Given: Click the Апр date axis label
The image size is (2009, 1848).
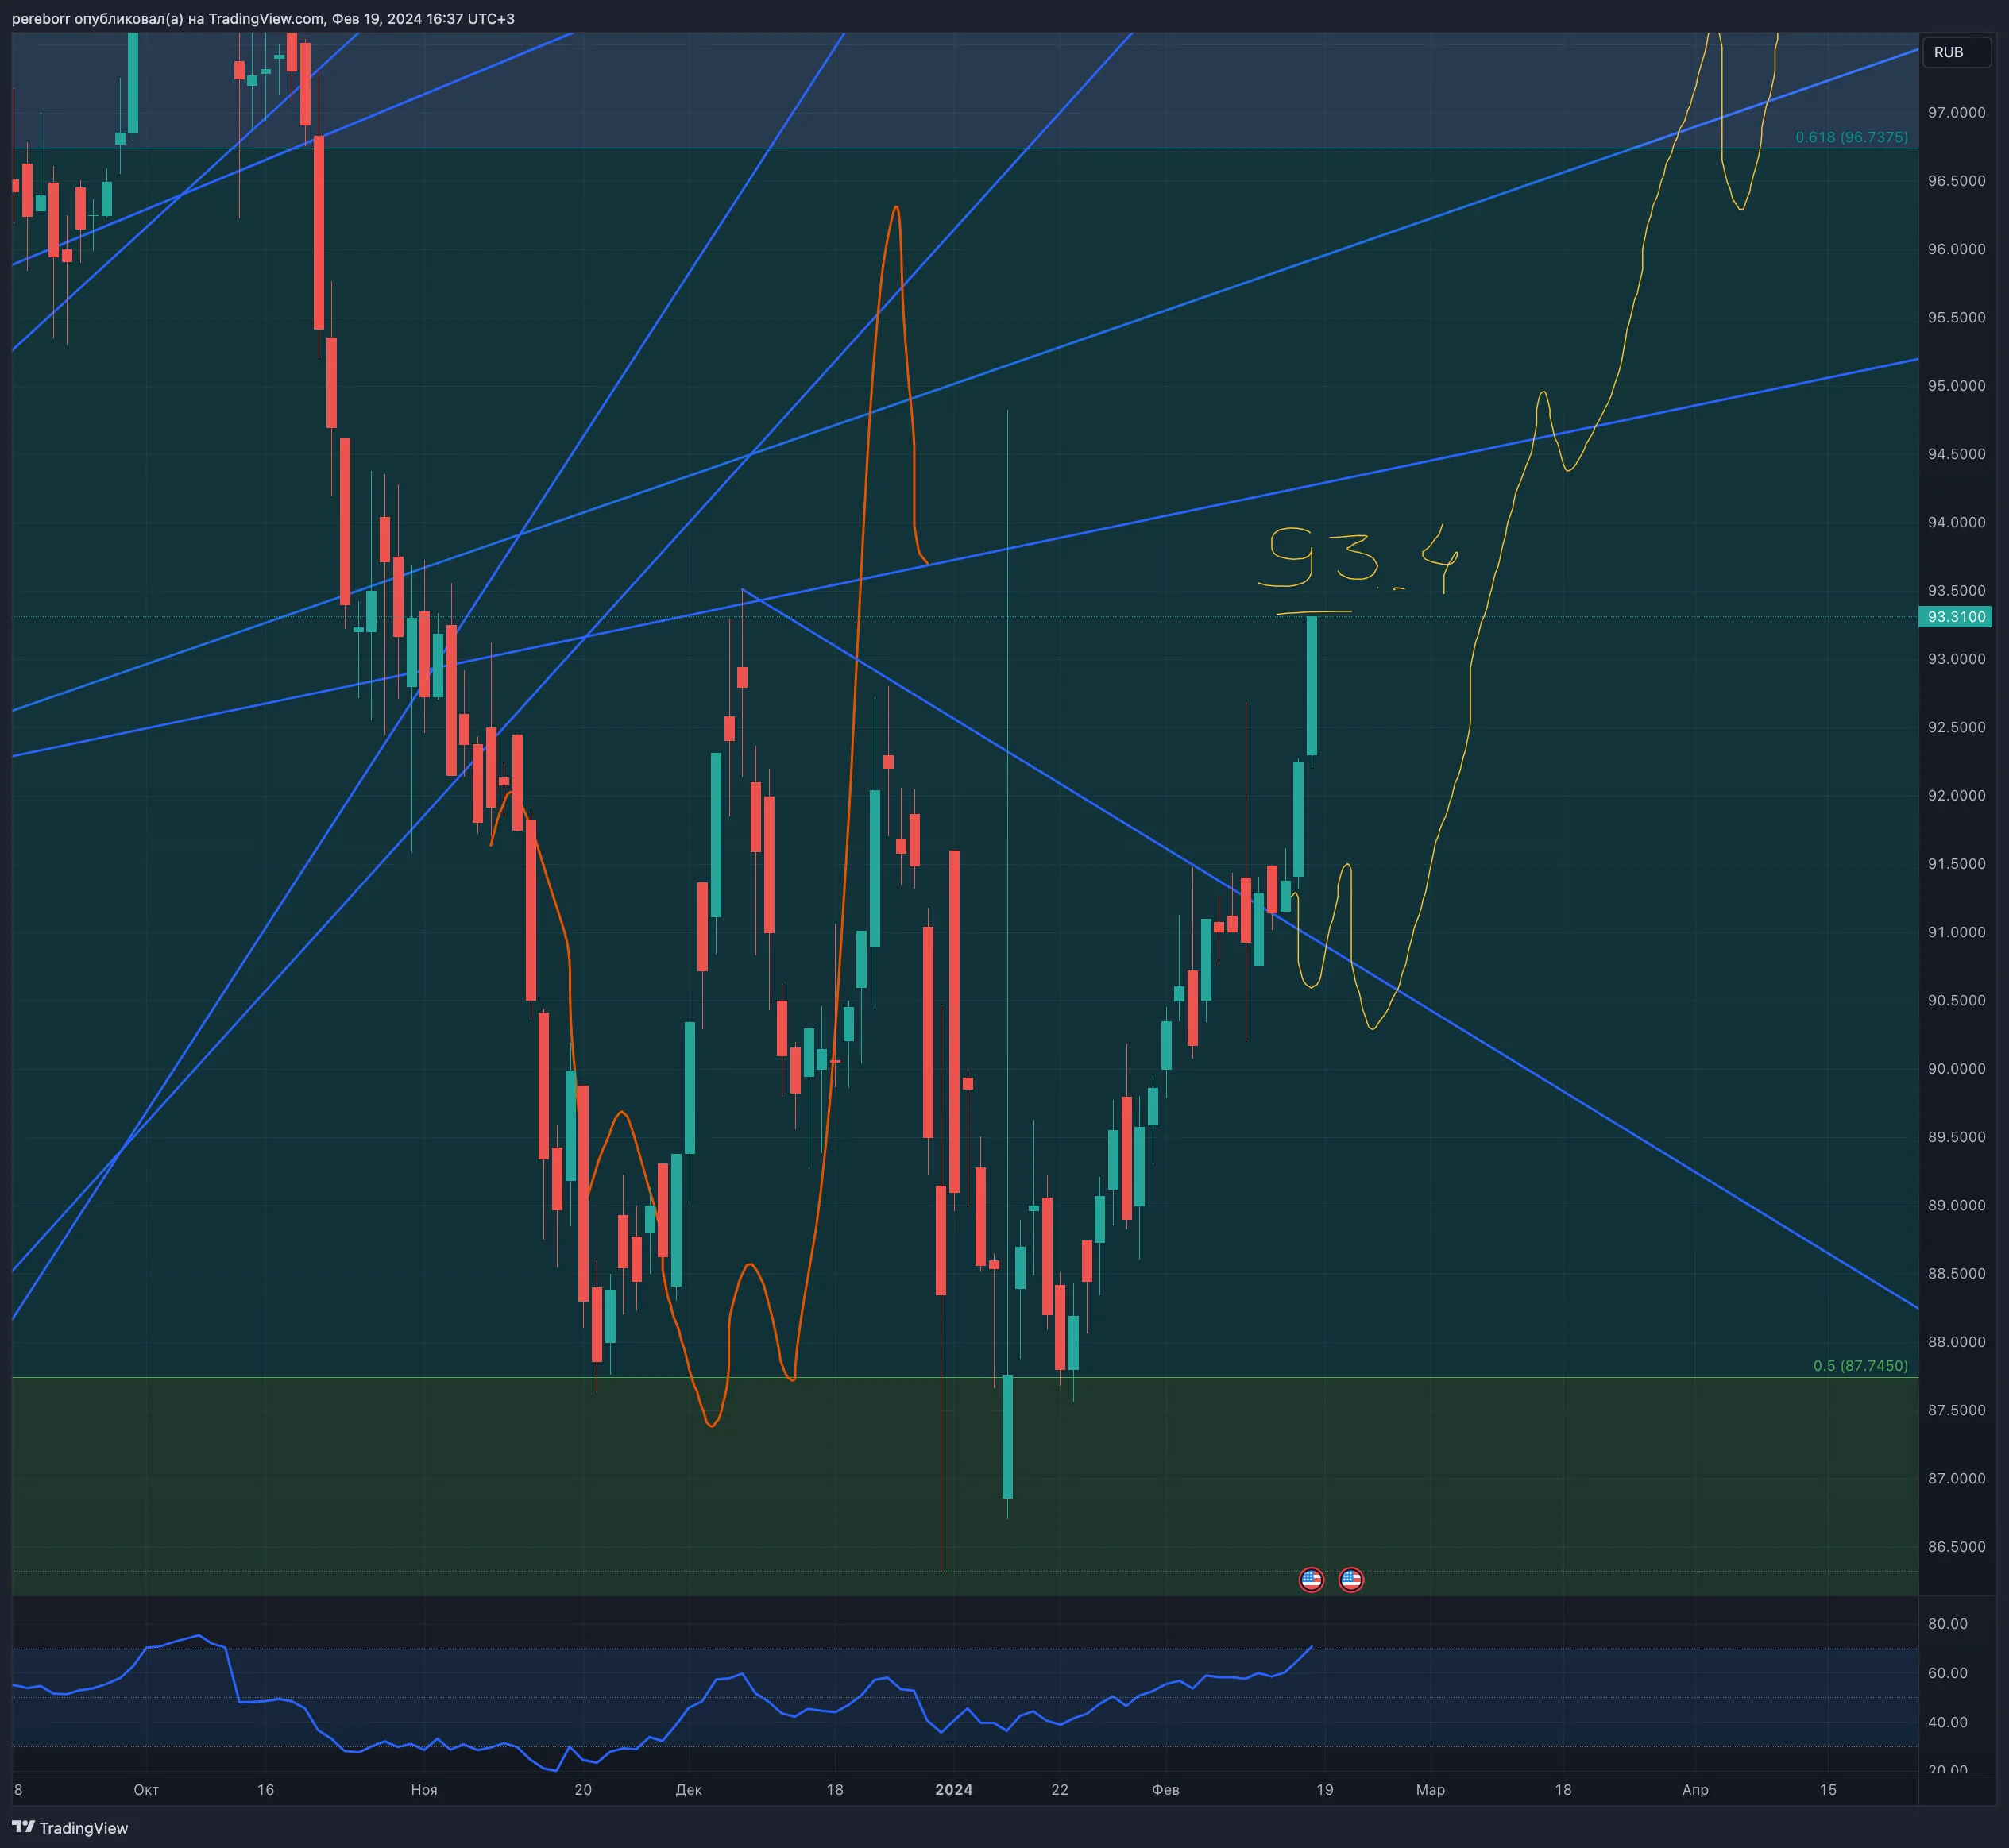Looking at the screenshot, I should (x=1695, y=1789).
